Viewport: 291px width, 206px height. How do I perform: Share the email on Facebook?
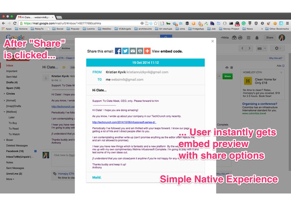(x=118, y=51)
